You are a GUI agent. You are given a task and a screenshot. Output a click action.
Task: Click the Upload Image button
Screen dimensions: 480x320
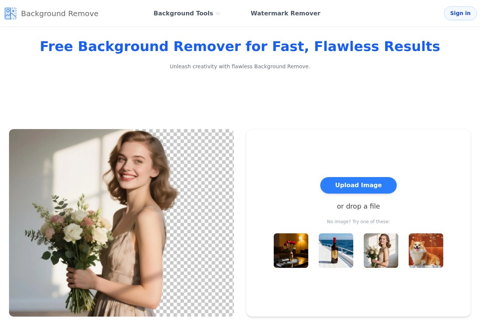click(358, 185)
